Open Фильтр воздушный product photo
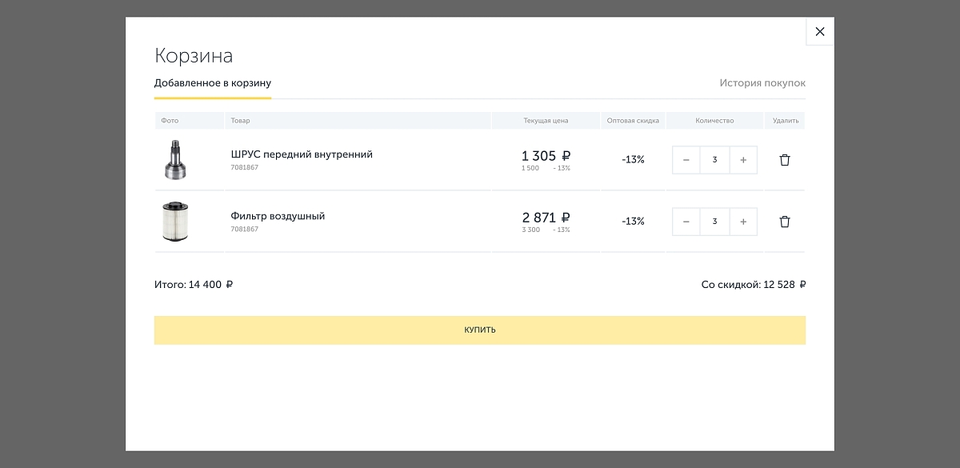 pos(175,222)
